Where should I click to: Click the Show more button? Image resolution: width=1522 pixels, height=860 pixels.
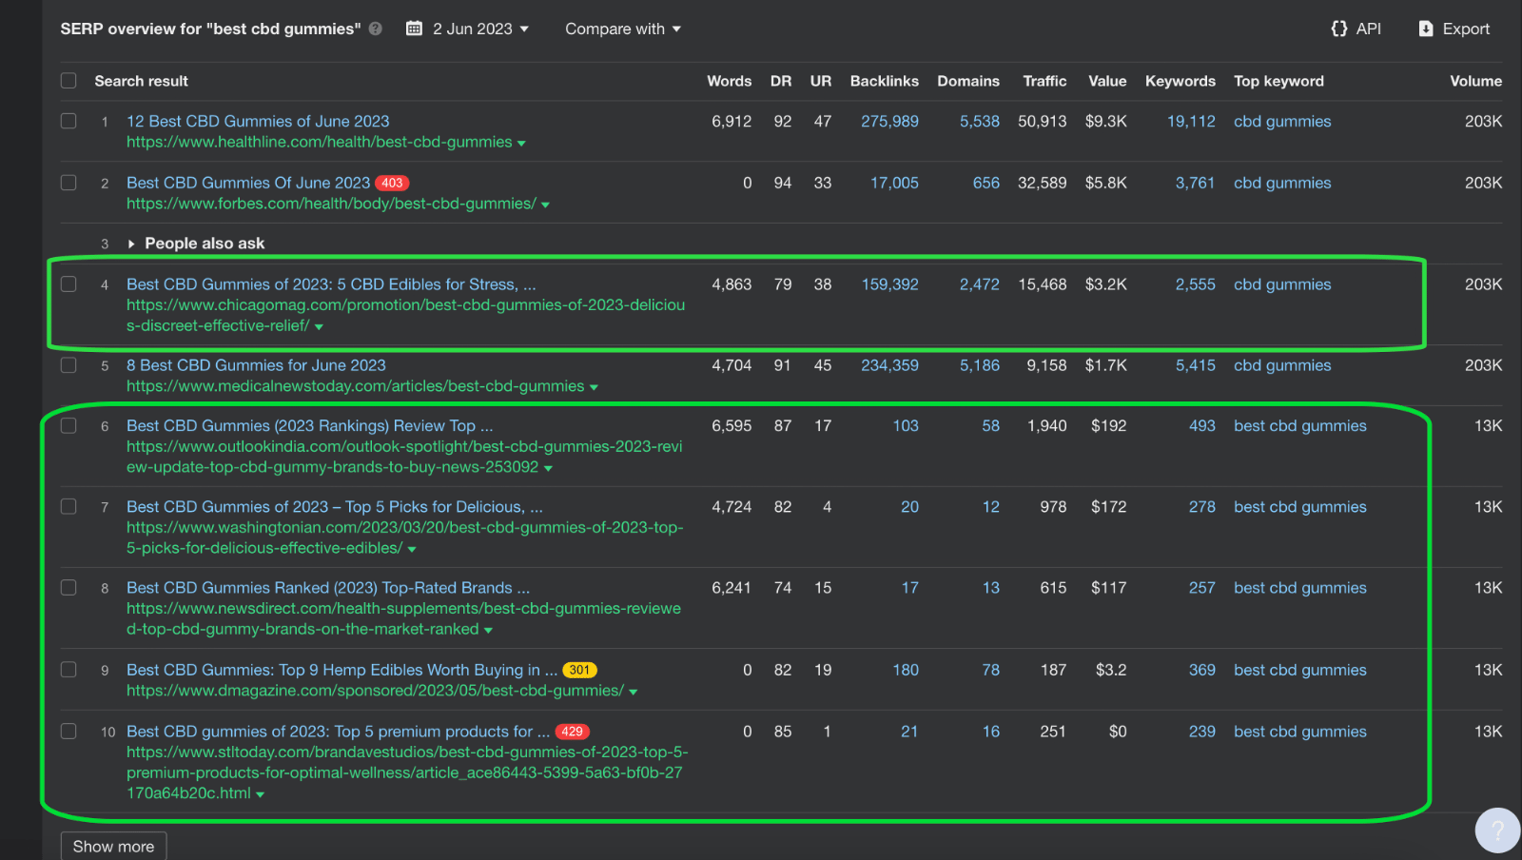(113, 846)
